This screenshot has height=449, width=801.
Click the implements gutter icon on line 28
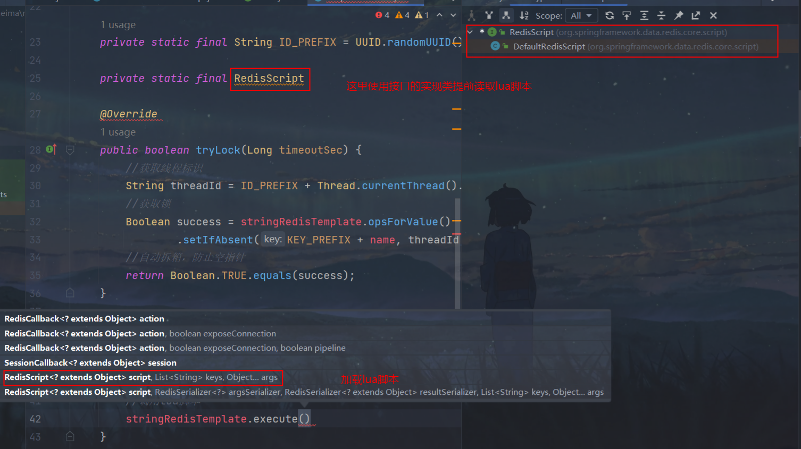click(x=51, y=150)
